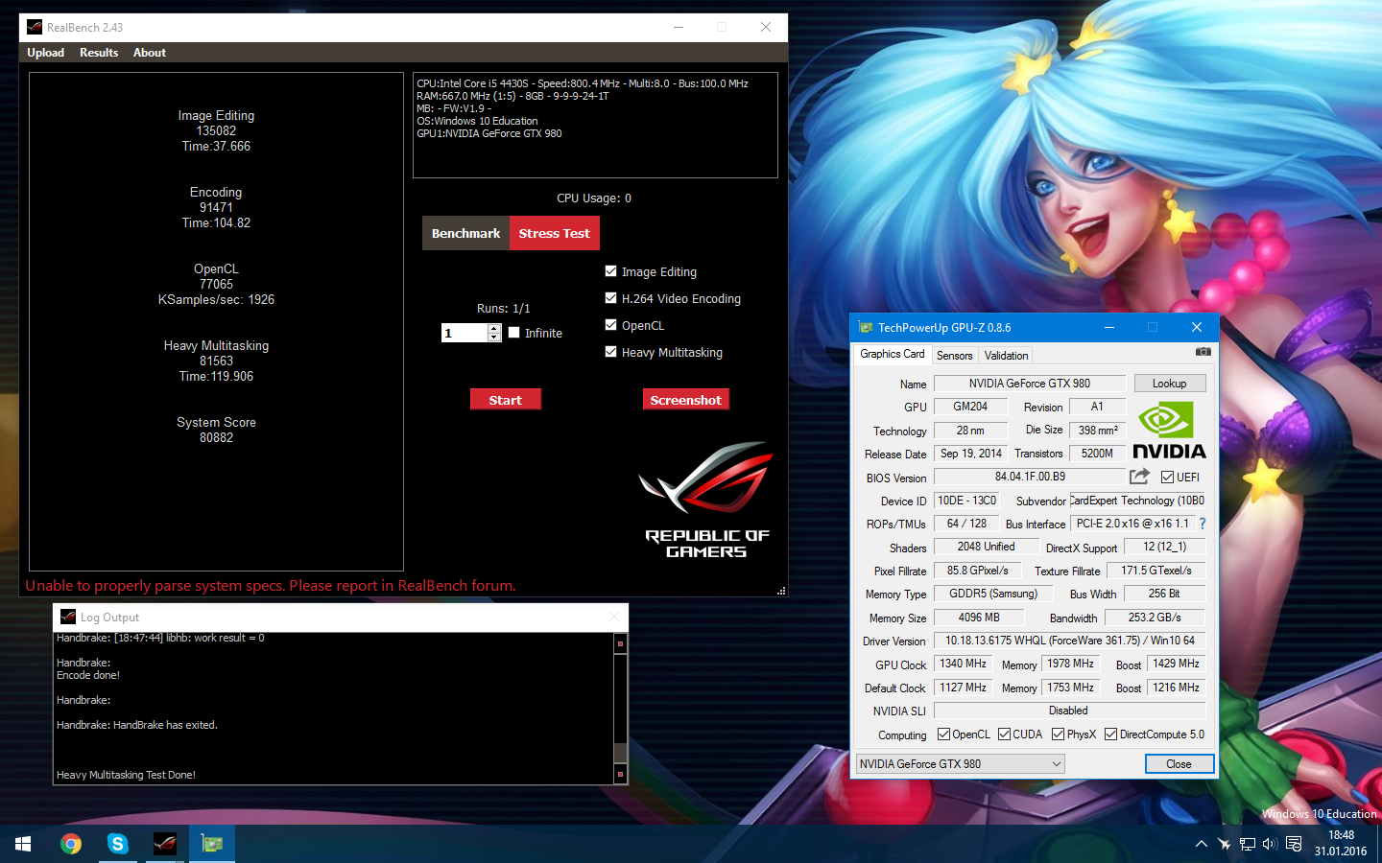Click the red Start button
Screen dimensions: 1382x863
[x=505, y=400]
